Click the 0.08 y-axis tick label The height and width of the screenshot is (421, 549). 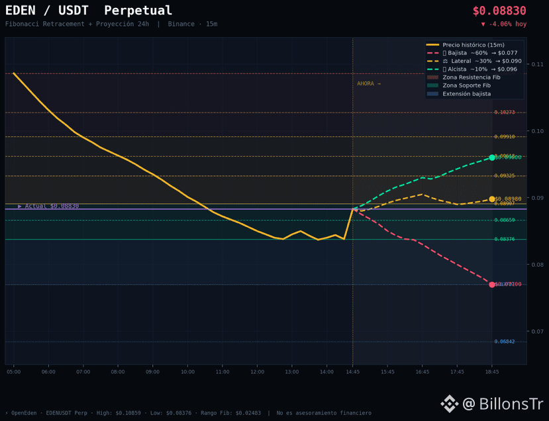pos(538,265)
